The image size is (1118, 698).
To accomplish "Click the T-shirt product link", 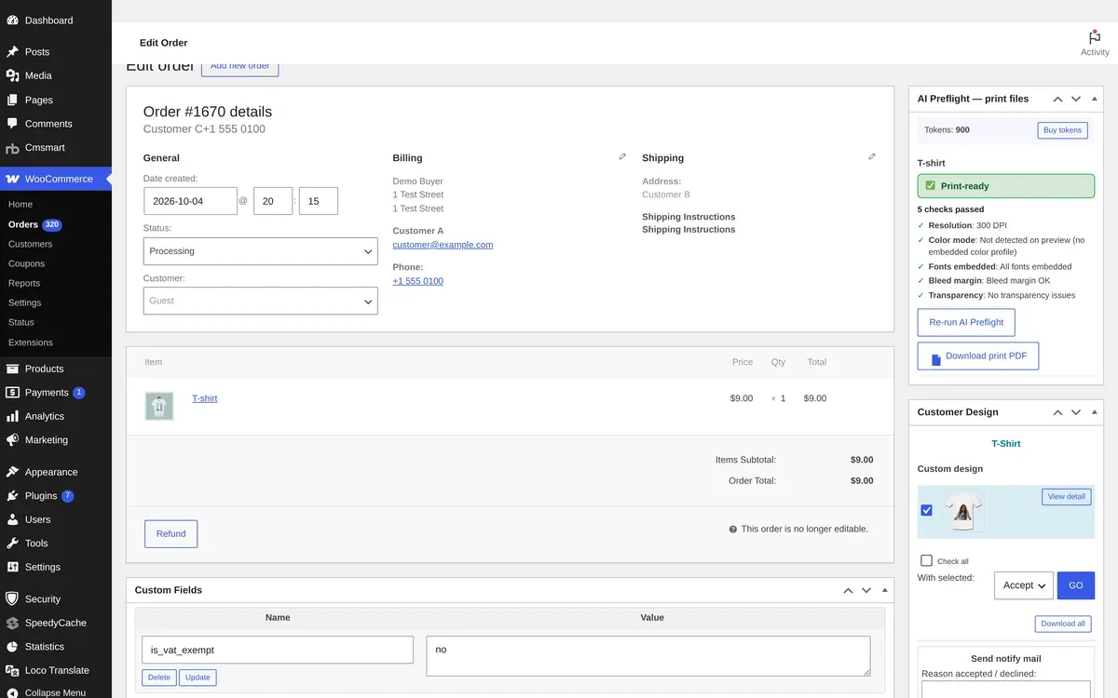I will point(205,398).
